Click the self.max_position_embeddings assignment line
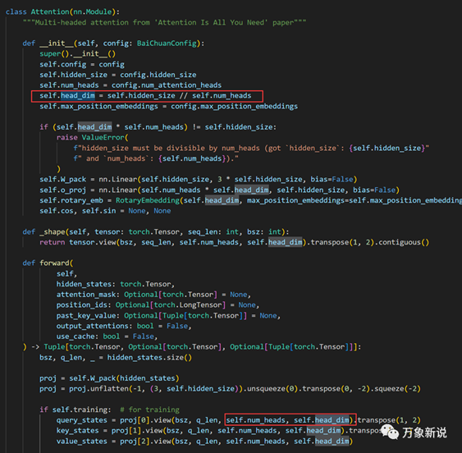 (x=168, y=106)
